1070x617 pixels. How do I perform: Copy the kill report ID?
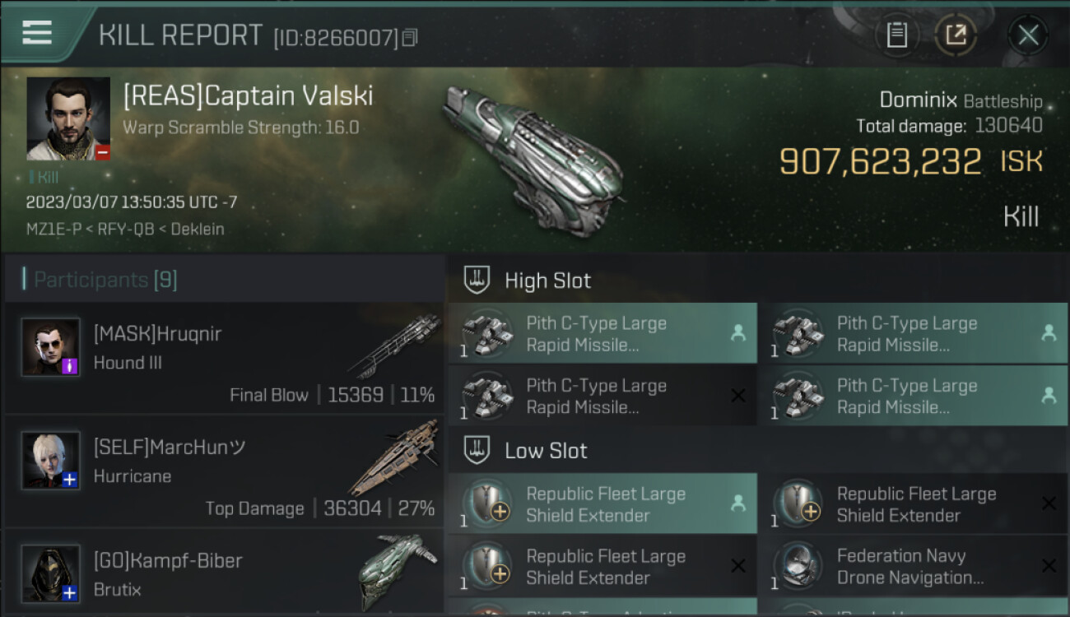[410, 38]
